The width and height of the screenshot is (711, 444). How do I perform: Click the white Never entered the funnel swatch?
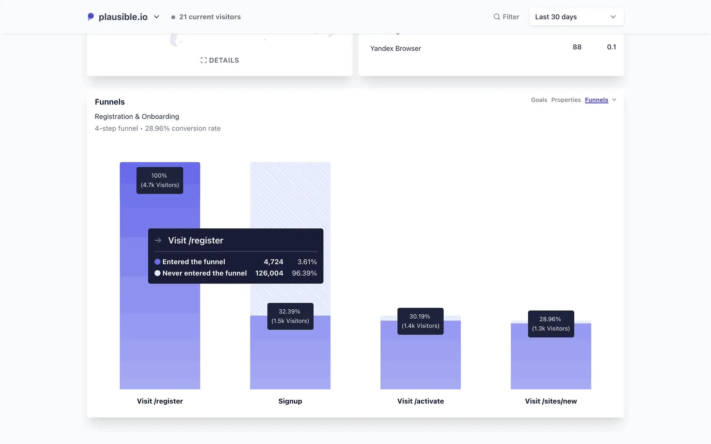(x=157, y=273)
